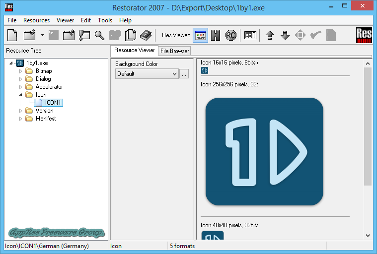Close the Restorator 2007 window
Viewport: 377px width, 254px height.
tap(362, 6)
